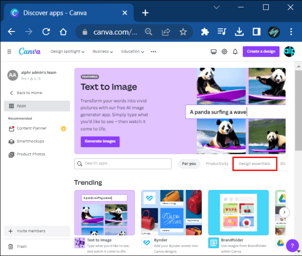Click in the Search apps field
Image resolution: width=302 pixels, height=256 pixels.
(x=123, y=164)
